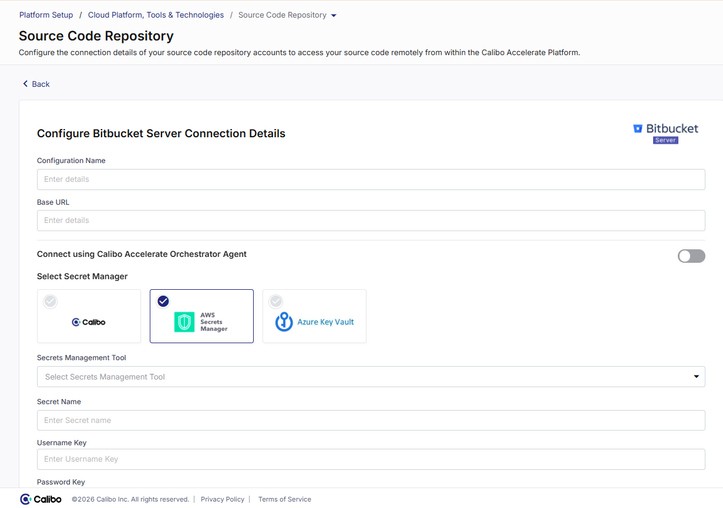Click the Configuration Name input field
Viewport: 723px width, 508px height.
[371, 180]
